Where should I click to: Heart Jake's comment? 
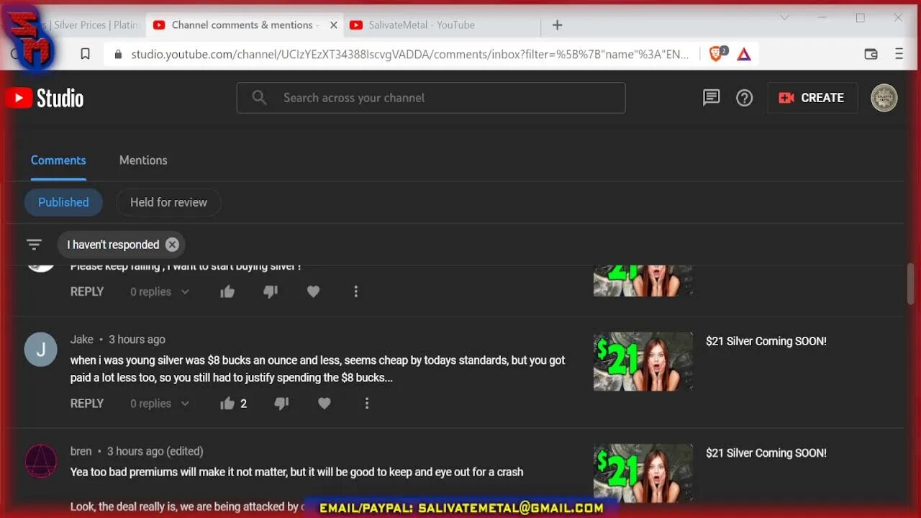[x=325, y=404]
